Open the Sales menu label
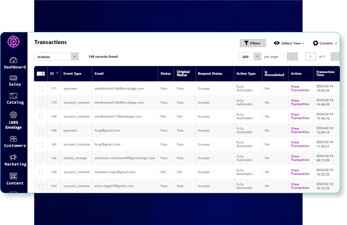The image size is (347, 225). click(x=15, y=84)
